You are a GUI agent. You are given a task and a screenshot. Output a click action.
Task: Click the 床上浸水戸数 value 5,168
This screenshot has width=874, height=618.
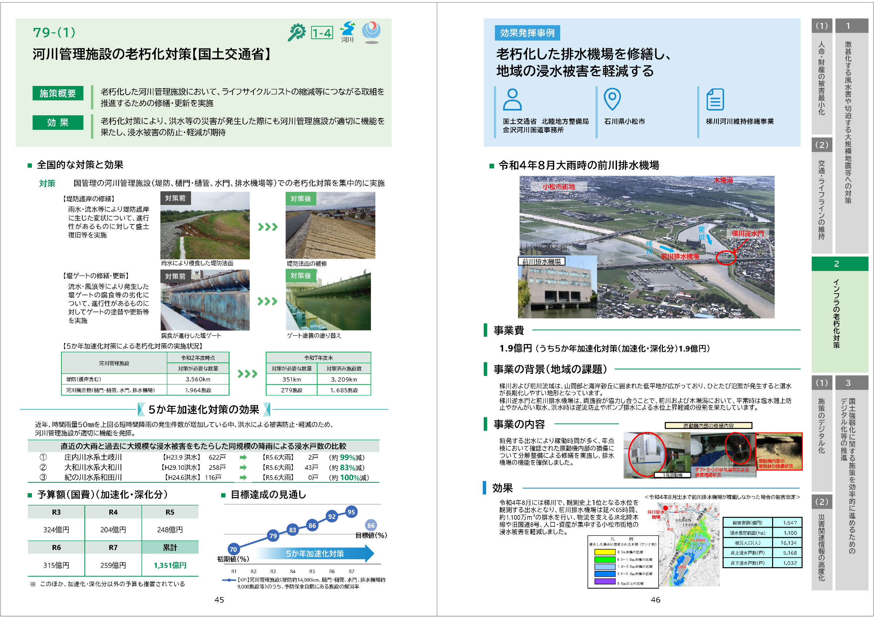[790, 553]
